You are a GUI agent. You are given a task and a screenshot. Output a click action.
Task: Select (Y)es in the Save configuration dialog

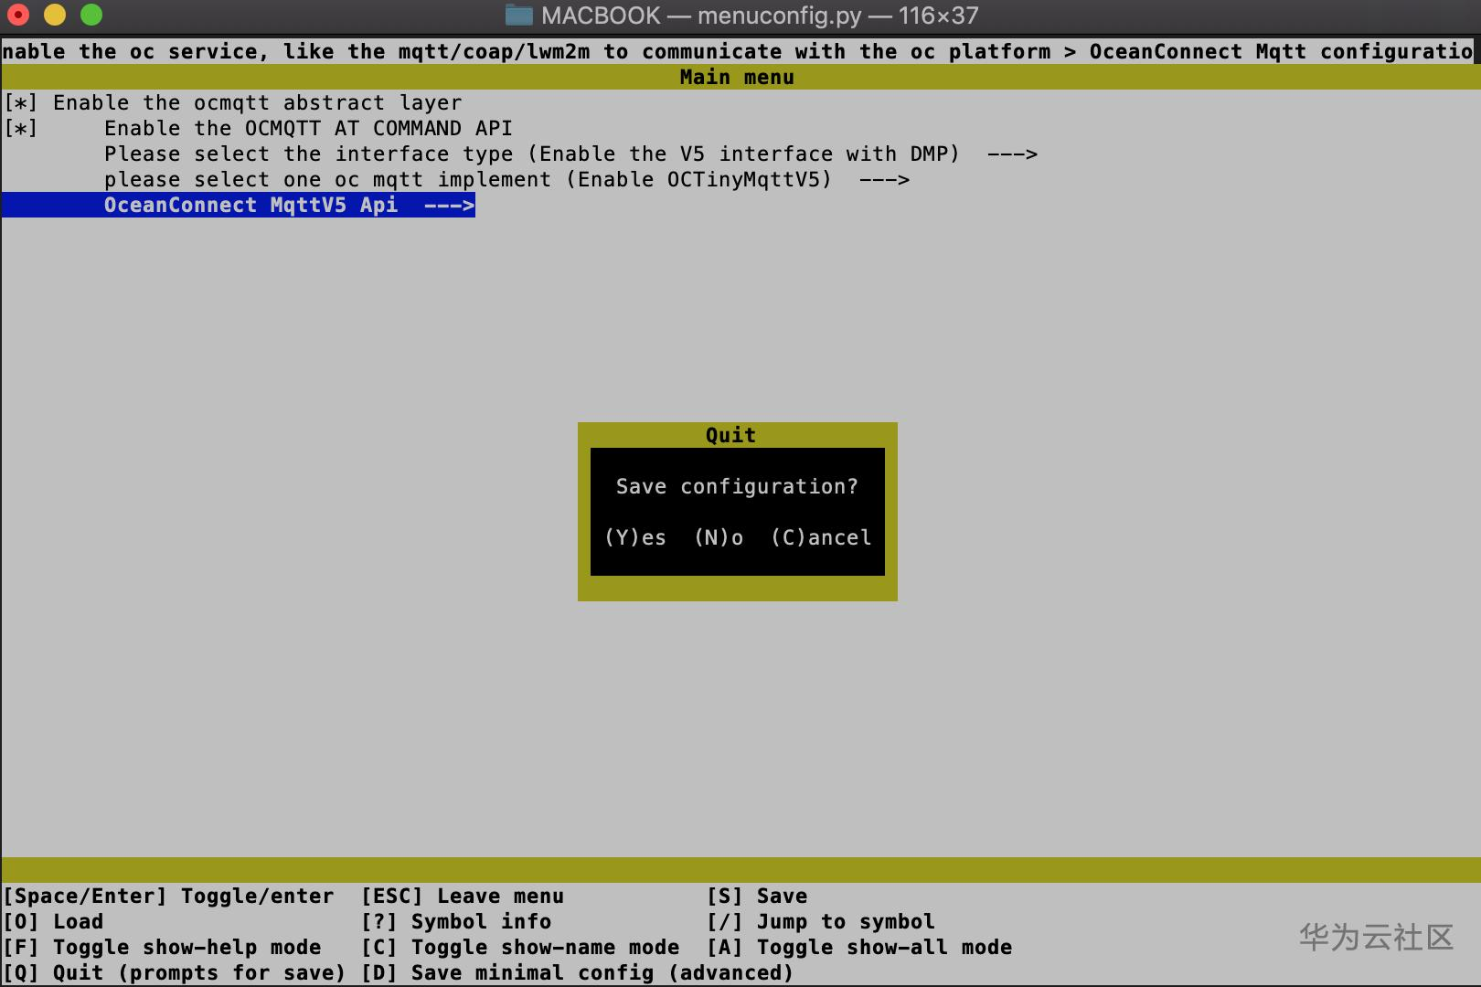[x=634, y=537]
